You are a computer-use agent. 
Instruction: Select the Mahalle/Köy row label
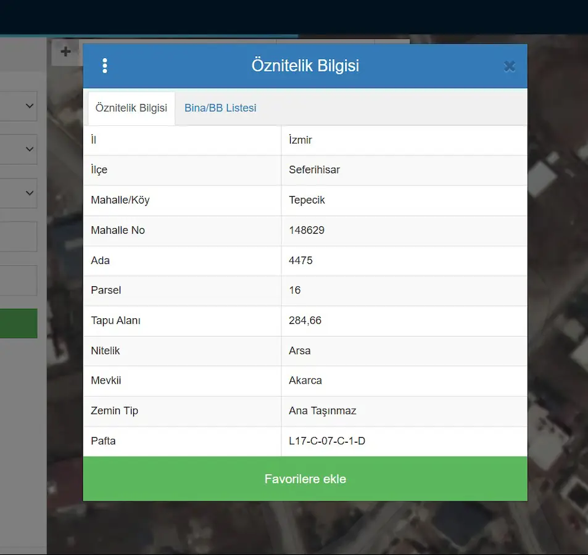[x=120, y=200]
